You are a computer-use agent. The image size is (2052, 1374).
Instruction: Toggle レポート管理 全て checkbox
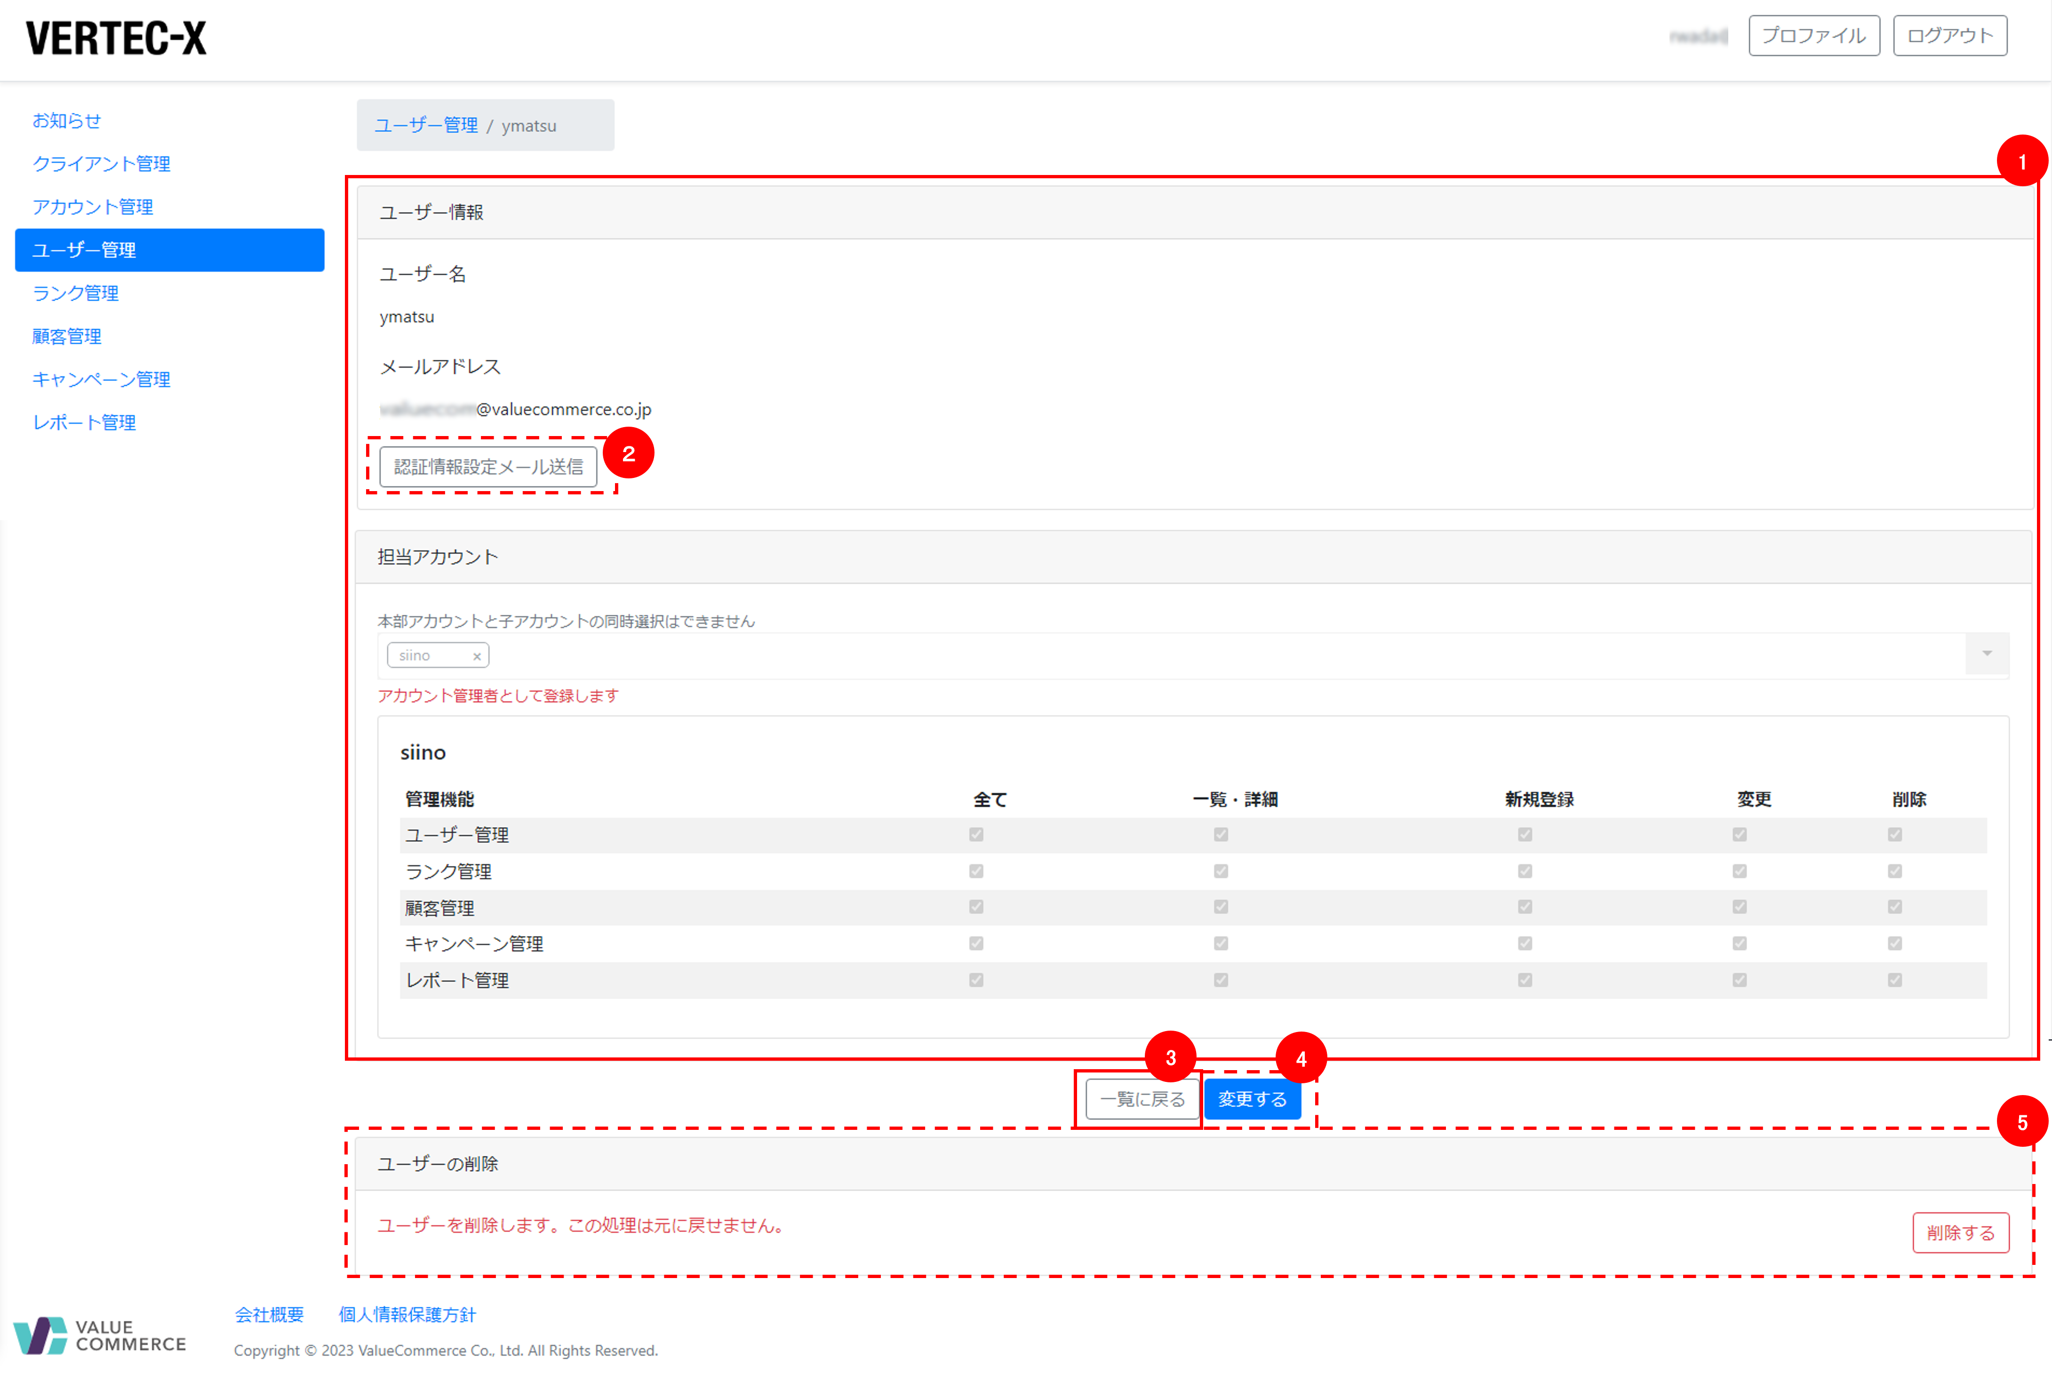click(975, 980)
